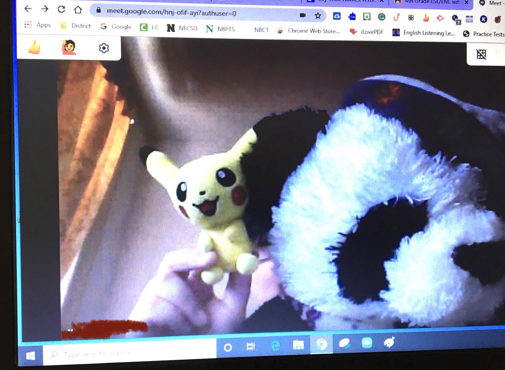Open the Windows Start menu
505x370 pixels.
[x=30, y=356]
